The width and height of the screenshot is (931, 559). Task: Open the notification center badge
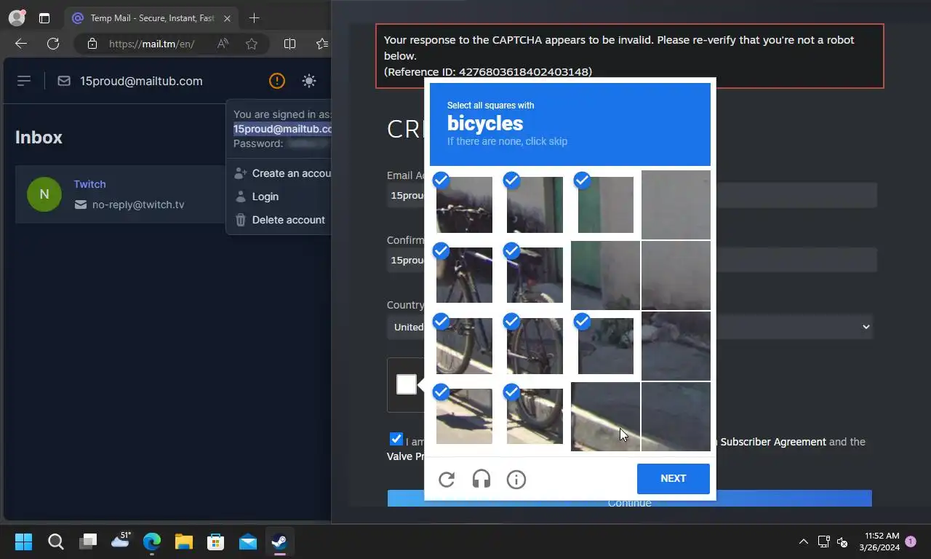(x=911, y=542)
